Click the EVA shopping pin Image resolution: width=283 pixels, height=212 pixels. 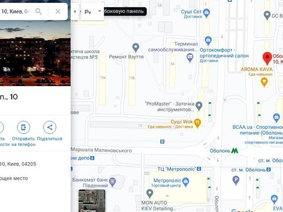[x=274, y=199]
